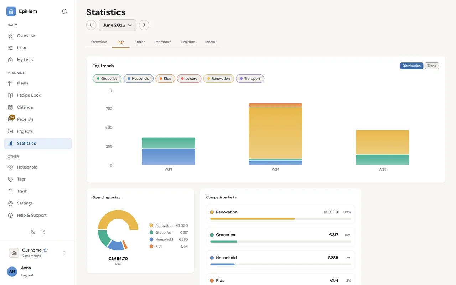Click Anna's AN avatar
This screenshot has width=456, height=285.
[12, 271]
